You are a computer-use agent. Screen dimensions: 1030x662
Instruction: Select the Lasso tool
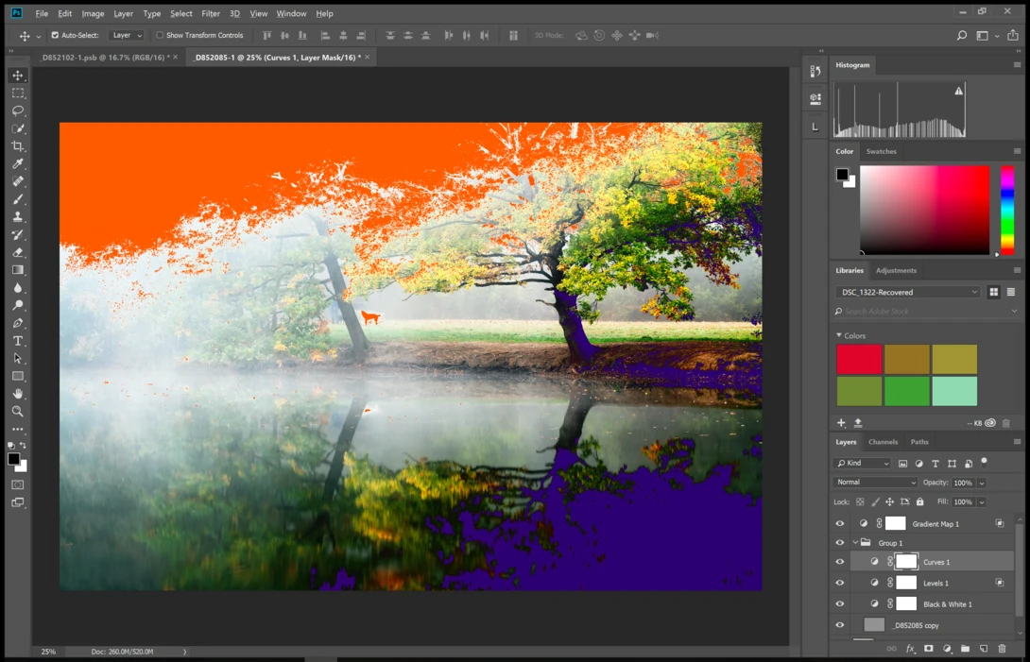tap(18, 111)
